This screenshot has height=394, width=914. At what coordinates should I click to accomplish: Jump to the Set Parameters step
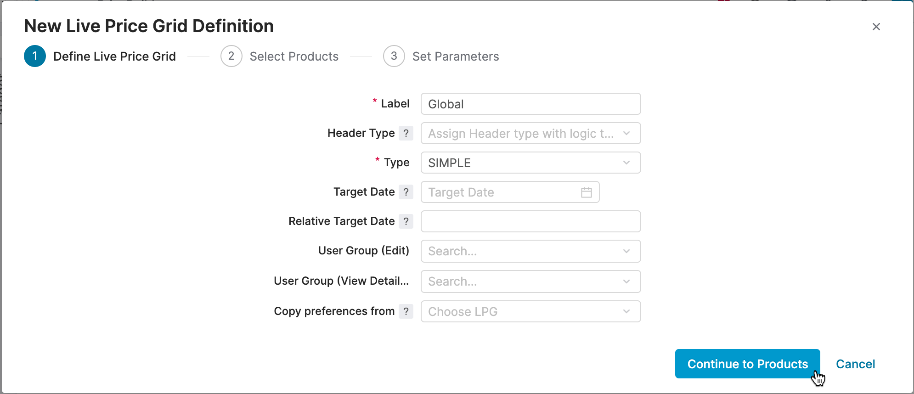(455, 56)
